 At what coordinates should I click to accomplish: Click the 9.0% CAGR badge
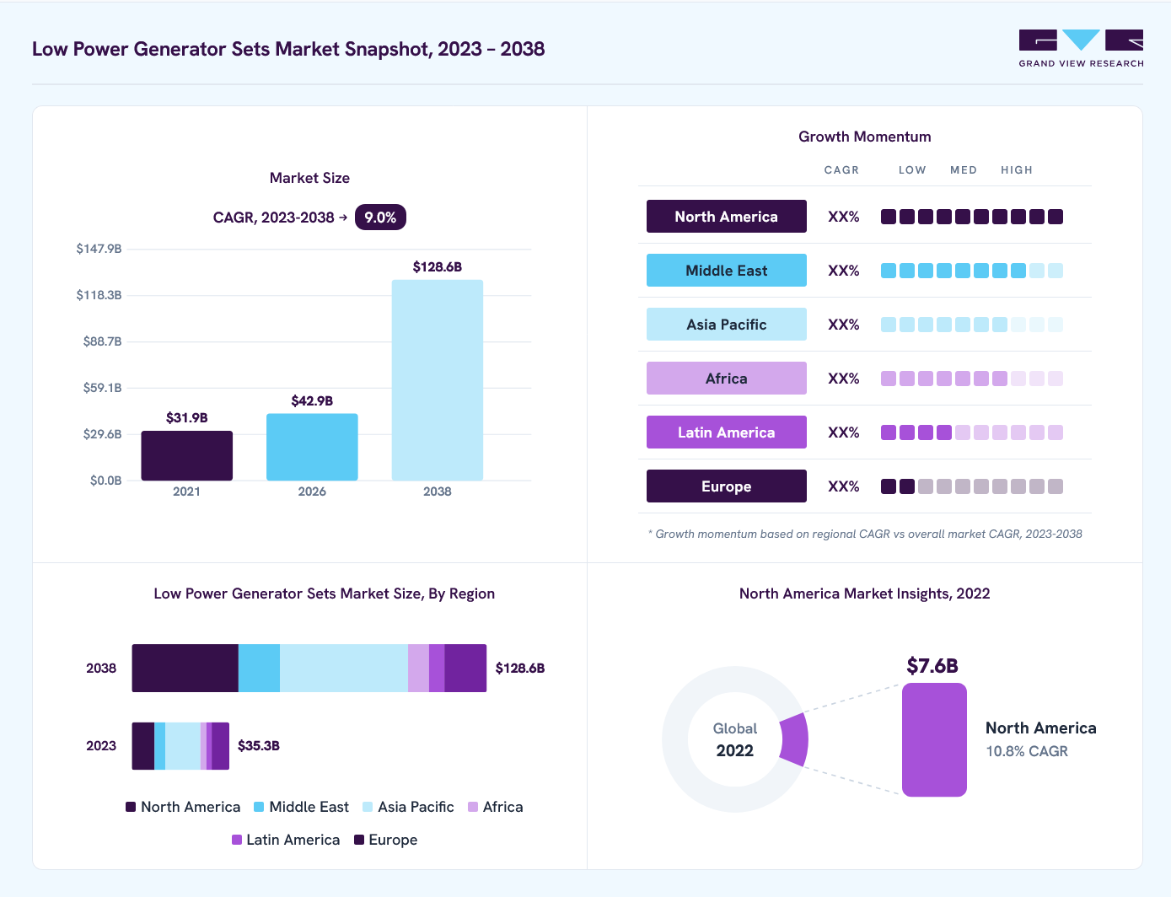click(x=380, y=218)
